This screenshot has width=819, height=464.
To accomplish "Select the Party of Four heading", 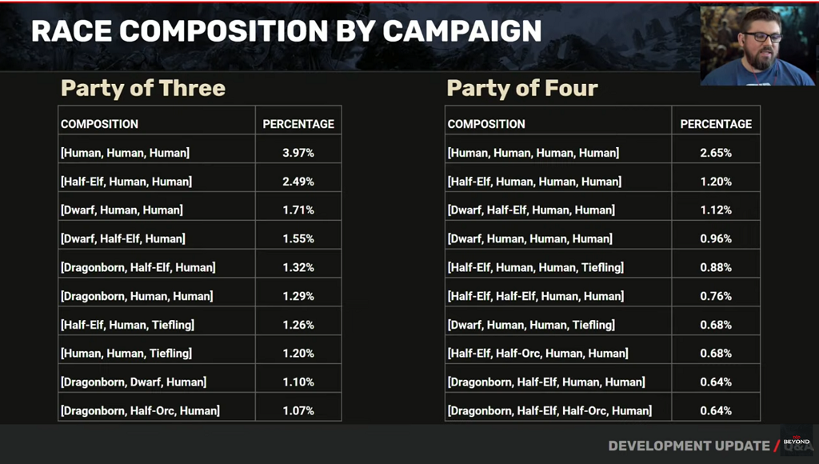I will point(522,88).
